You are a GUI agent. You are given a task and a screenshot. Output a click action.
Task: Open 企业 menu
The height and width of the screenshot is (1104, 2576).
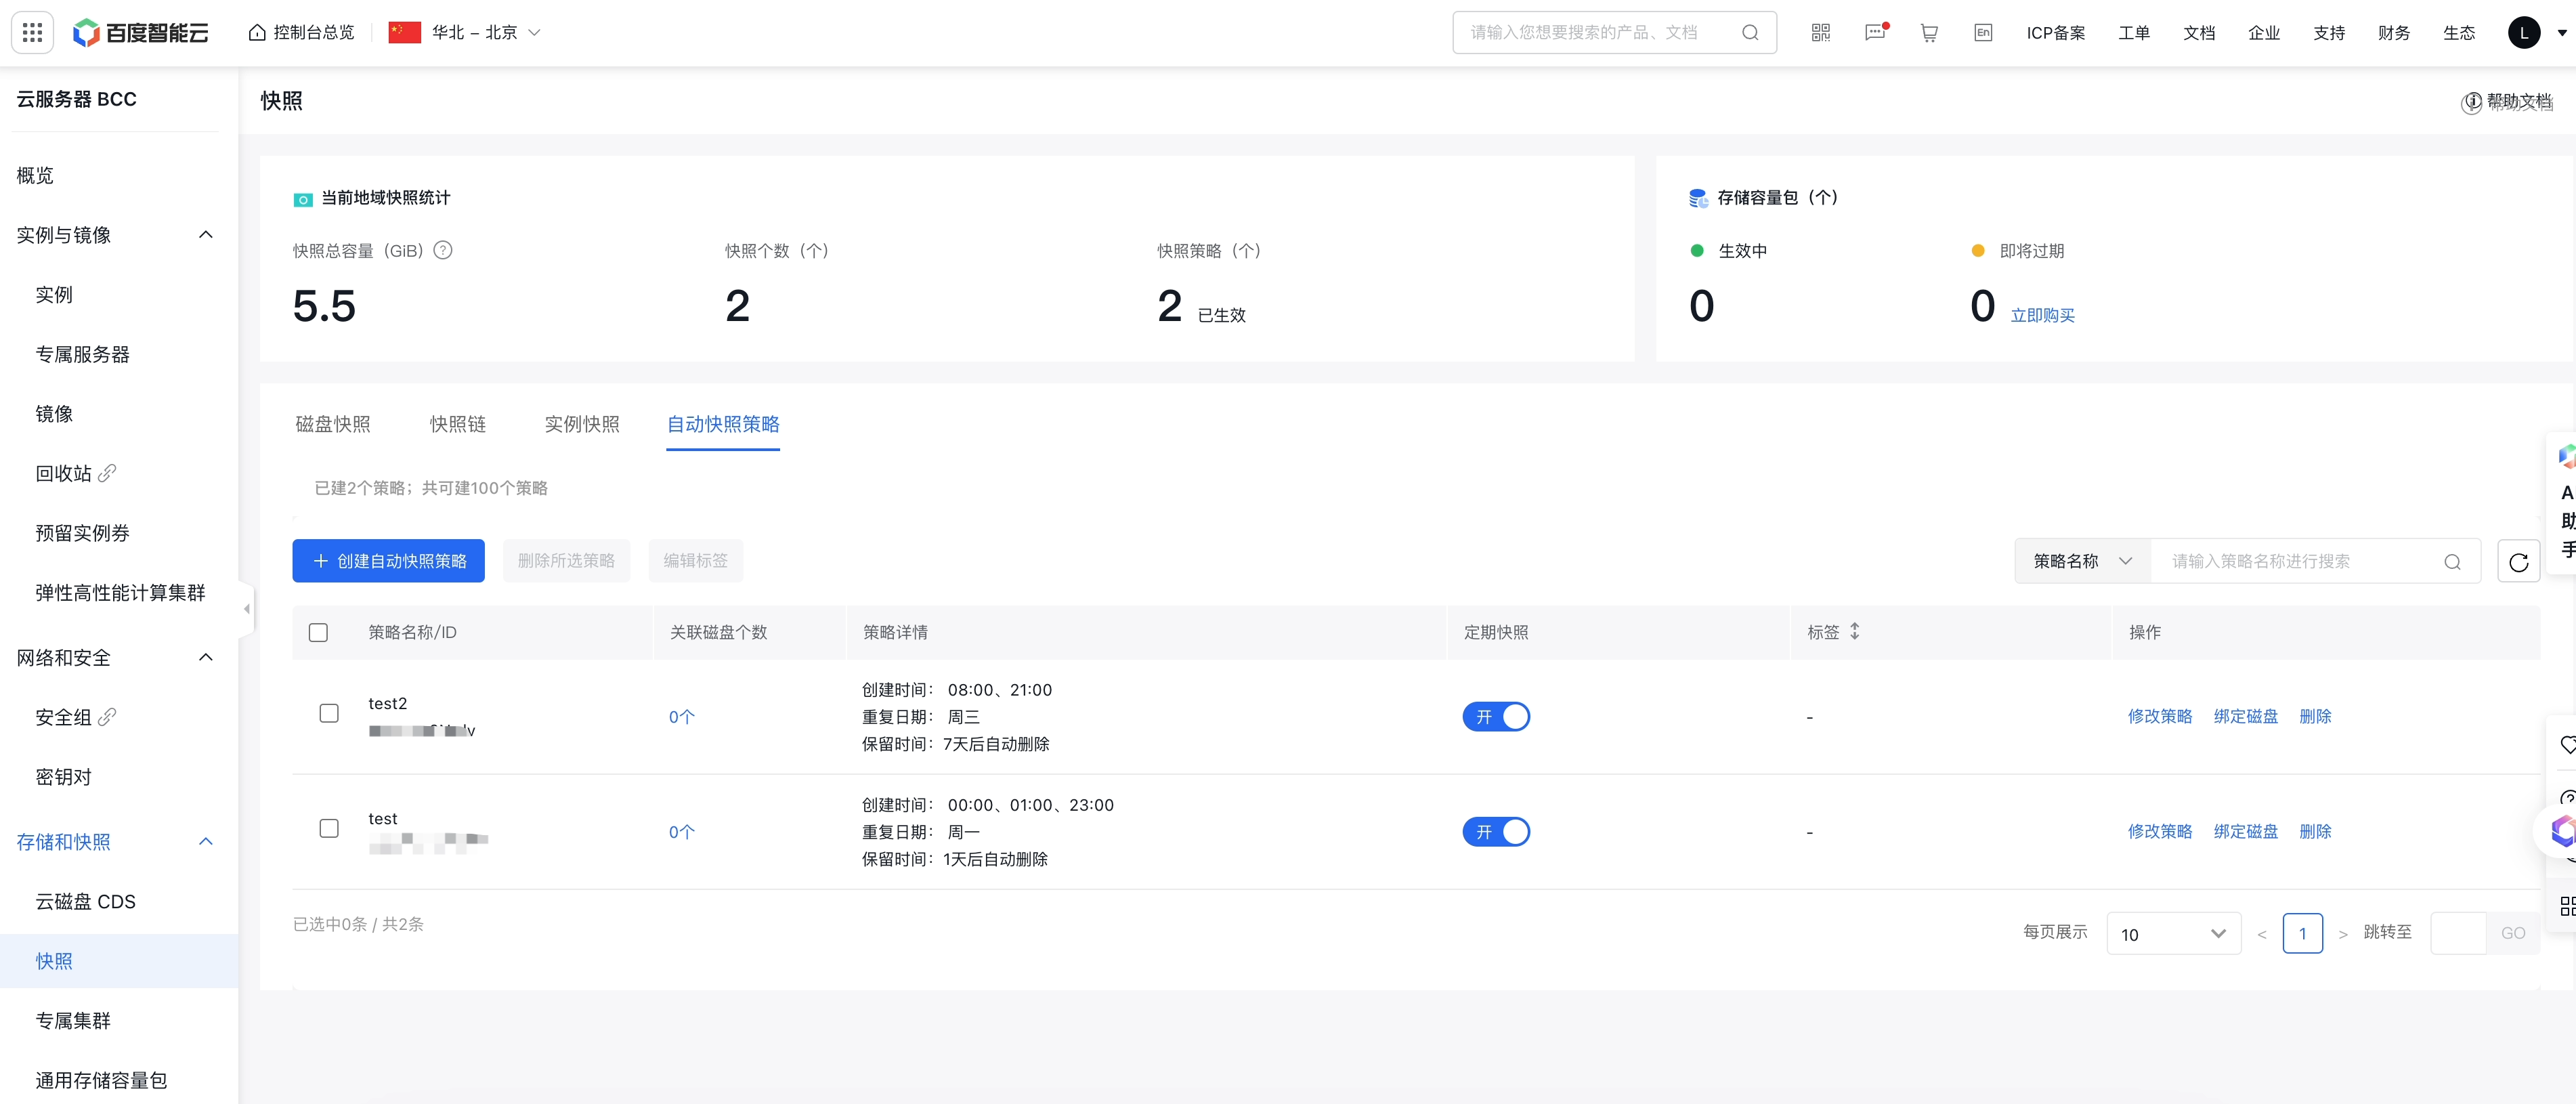pos(2264,33)
